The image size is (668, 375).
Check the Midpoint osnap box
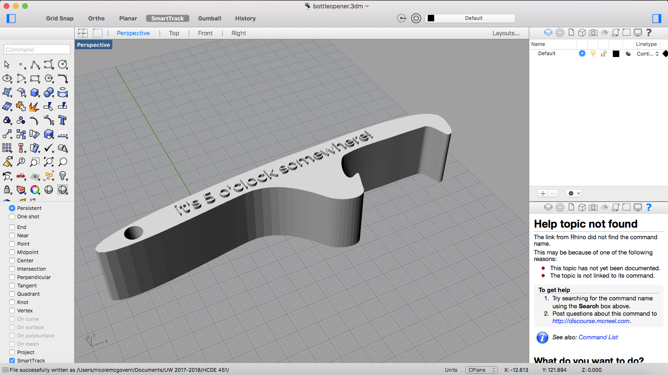pos(12,252)
